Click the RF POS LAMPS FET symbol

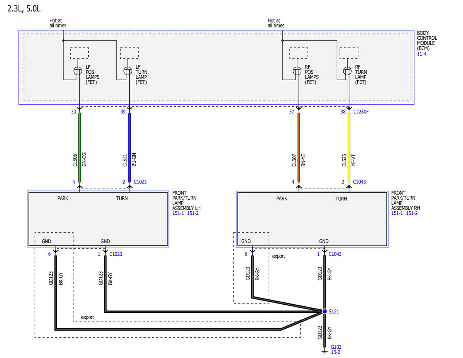[297, 71]
